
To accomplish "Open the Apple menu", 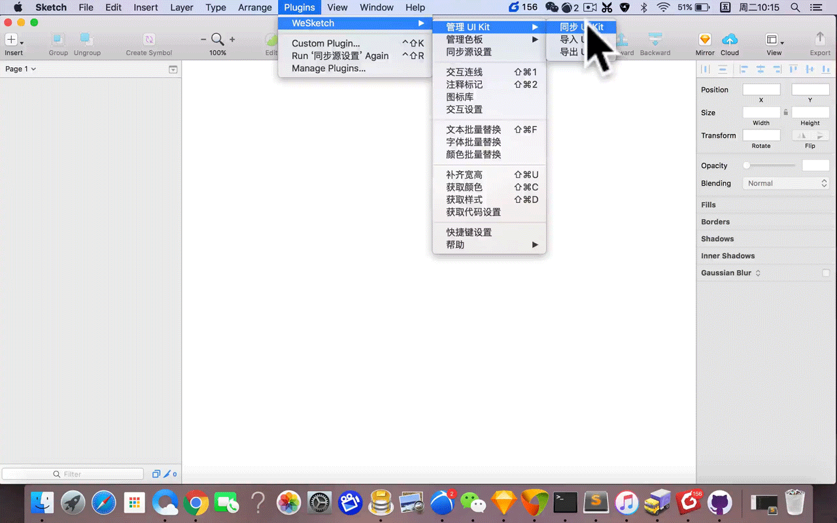I will tap(18, 8).
